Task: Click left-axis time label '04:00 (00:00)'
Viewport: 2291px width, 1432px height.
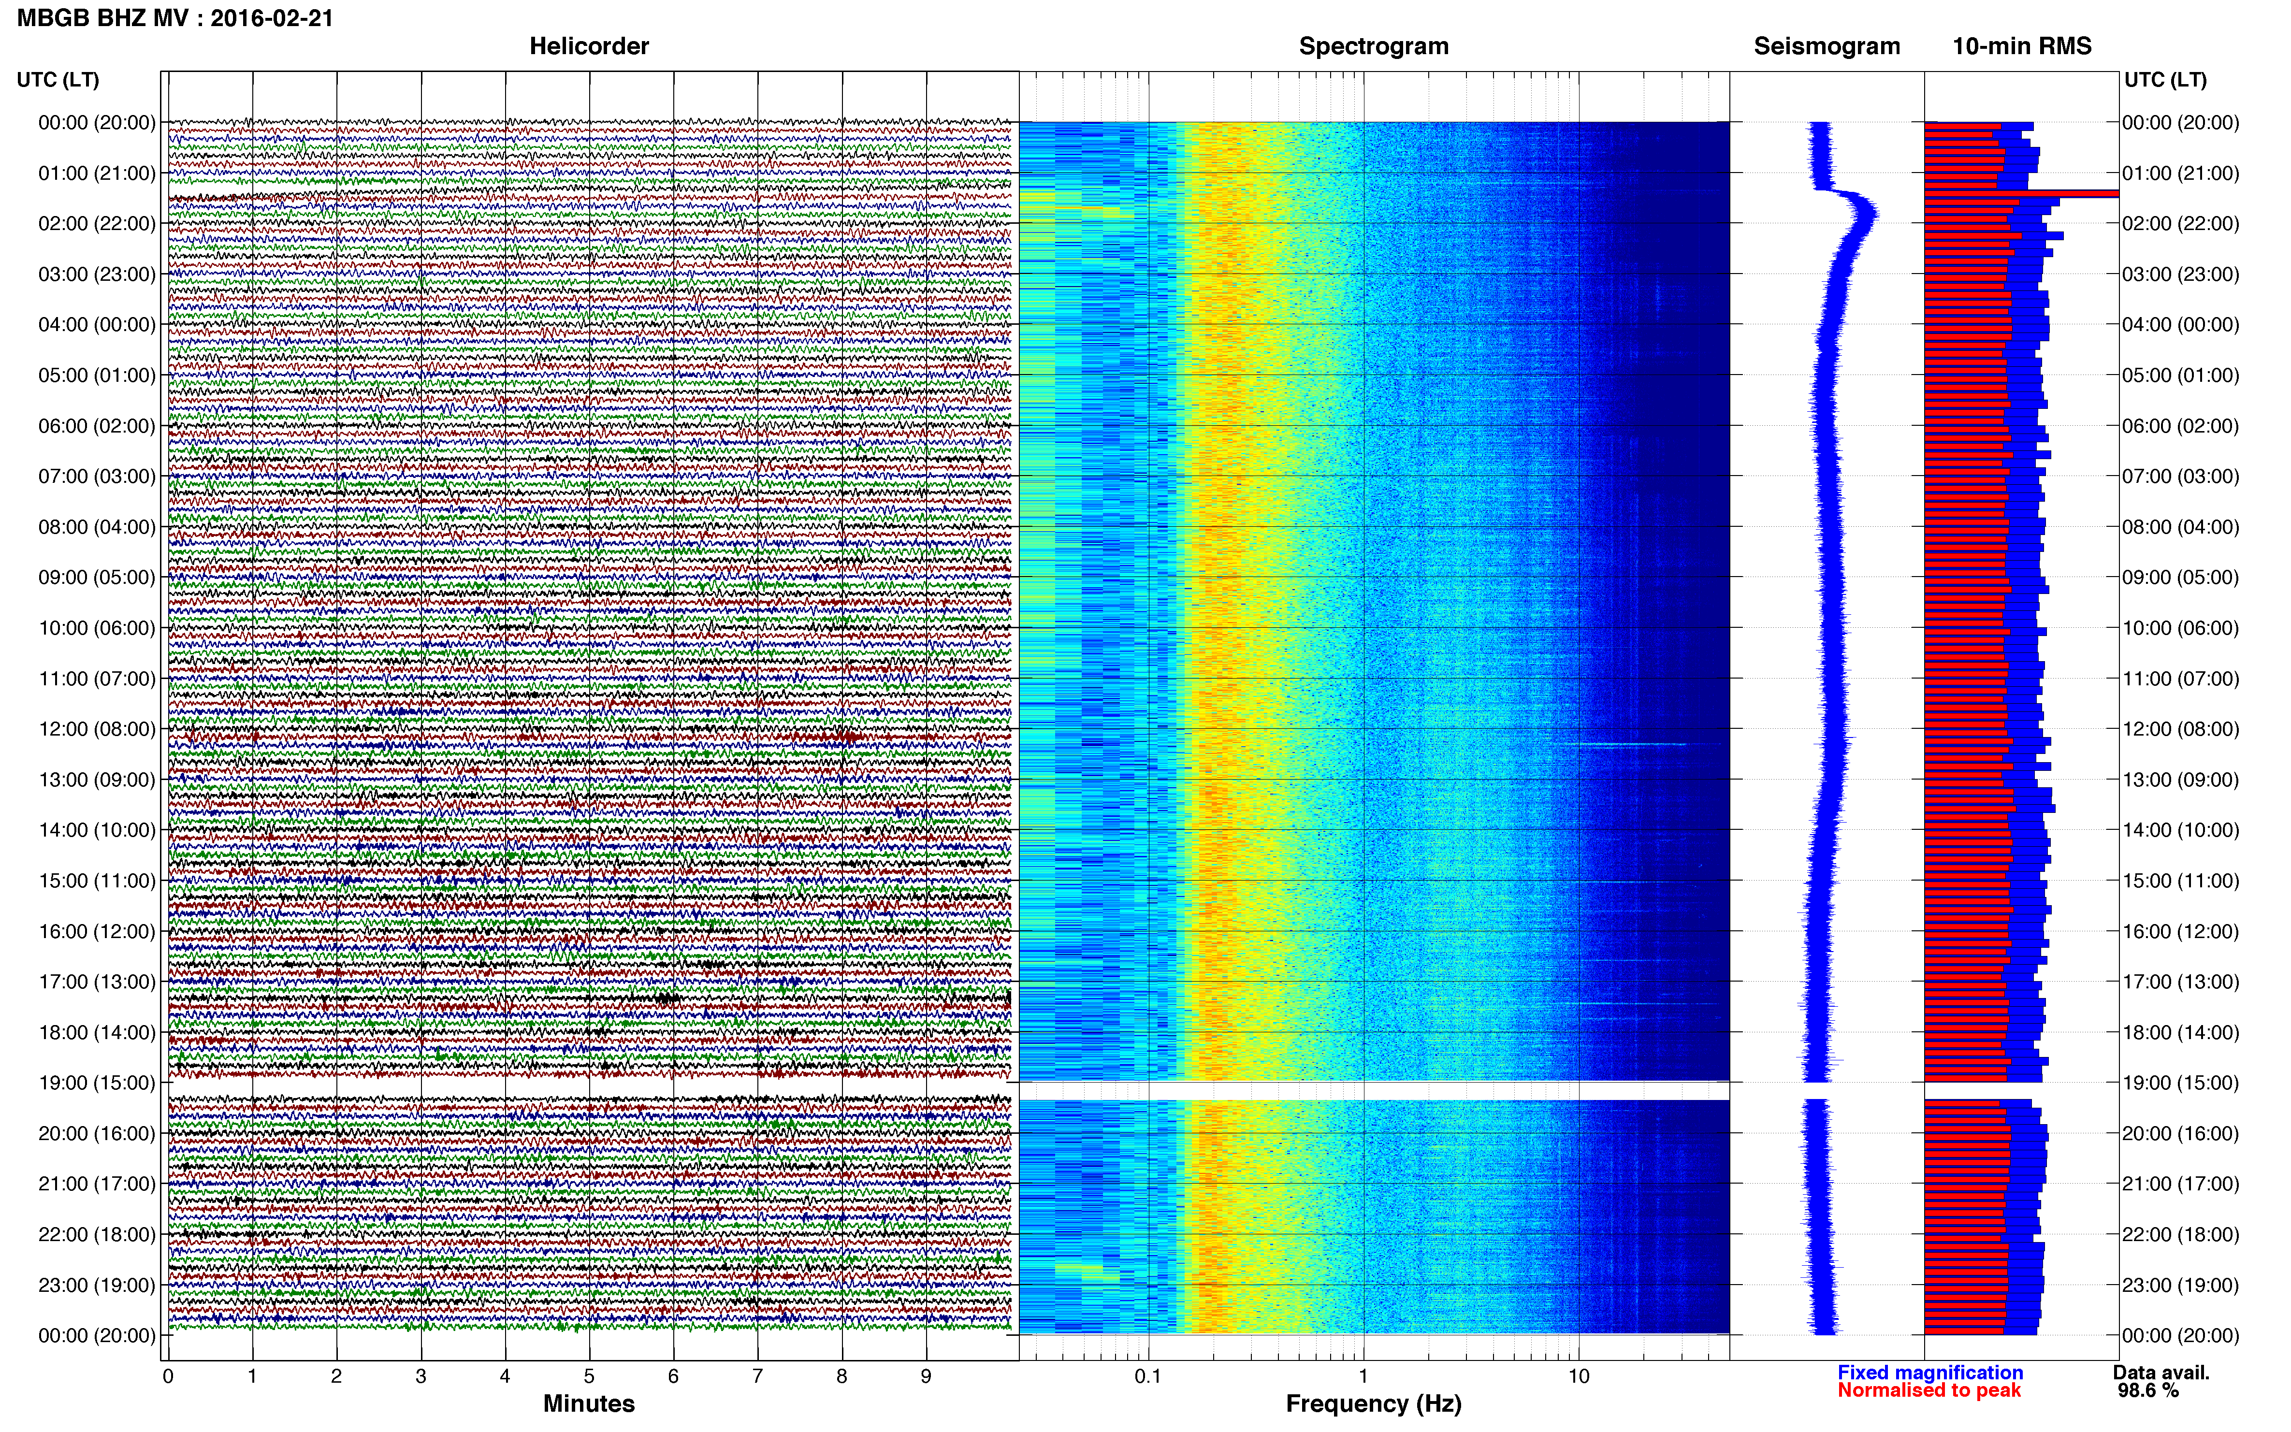Action: point(97,325)
